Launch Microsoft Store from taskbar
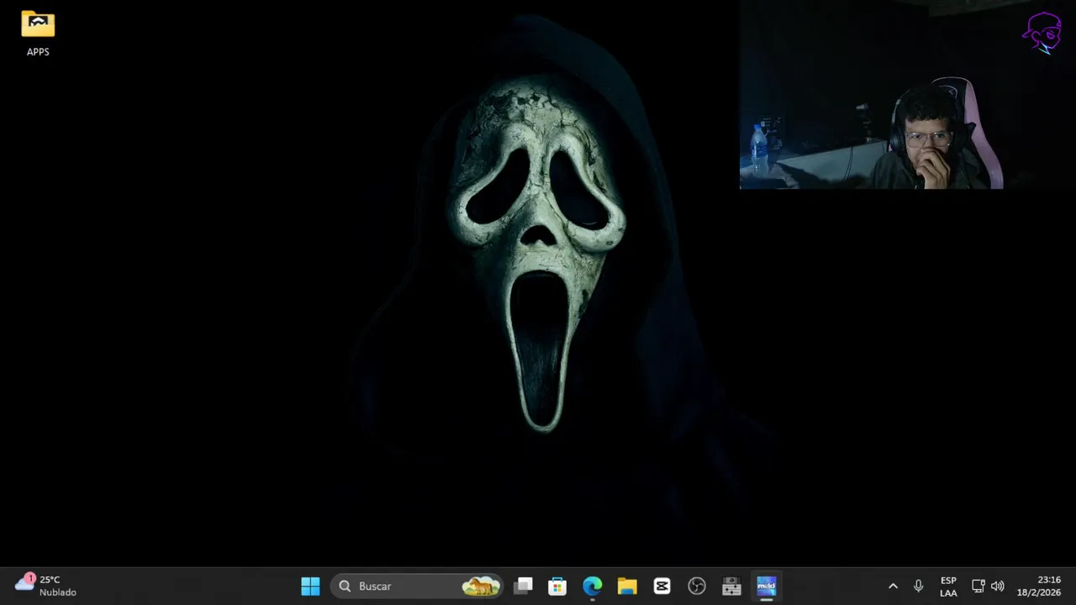This screenshot has height=605, width=1076. [x=557, y=586]
